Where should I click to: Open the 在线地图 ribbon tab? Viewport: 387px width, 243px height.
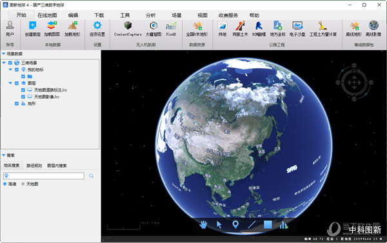[x=47, y=15]
